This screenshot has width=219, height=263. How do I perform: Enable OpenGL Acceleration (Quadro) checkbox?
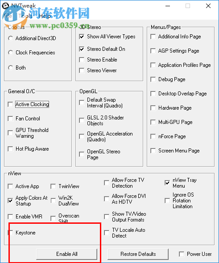(x=82, y=136)
